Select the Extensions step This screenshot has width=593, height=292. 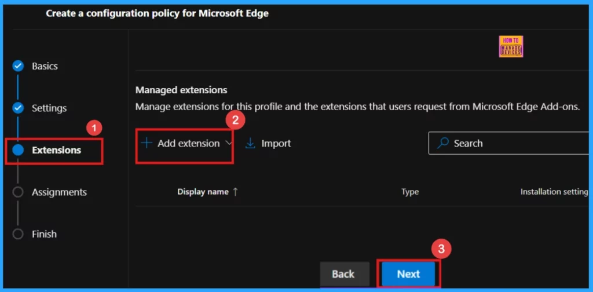tap(56, 150)
